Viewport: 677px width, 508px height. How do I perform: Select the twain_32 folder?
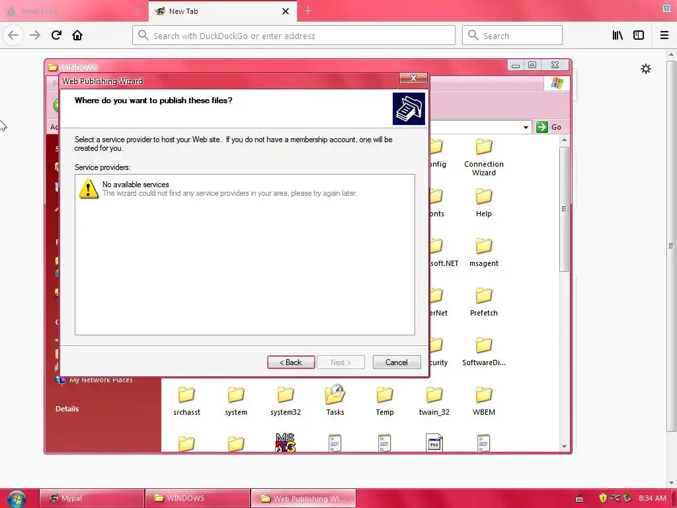[434, 402]
